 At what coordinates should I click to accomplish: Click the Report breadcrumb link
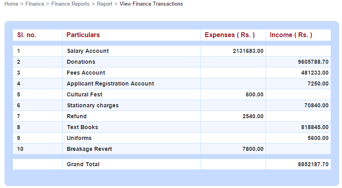104,4
